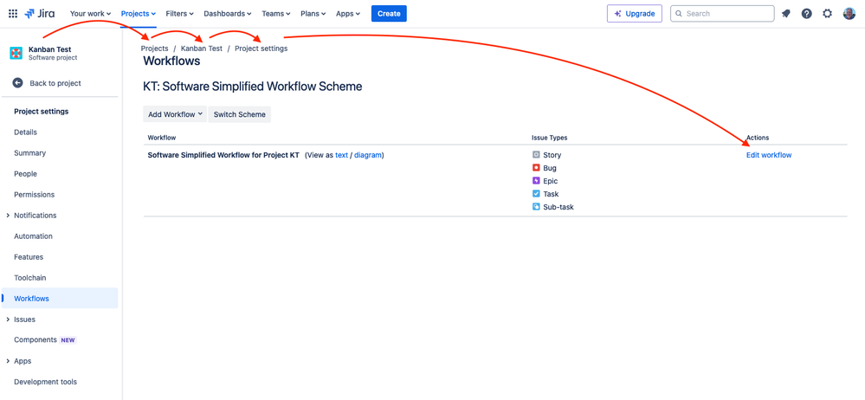Open the Plans dropdown menu

[313, 13]
